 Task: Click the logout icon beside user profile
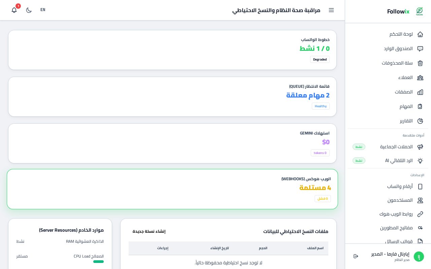coord(356,256)
